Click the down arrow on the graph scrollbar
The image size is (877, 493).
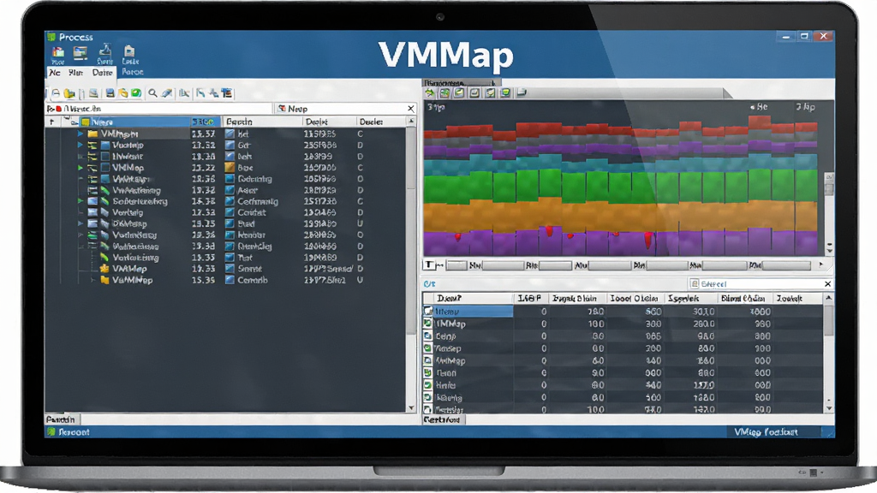(829, 249)
